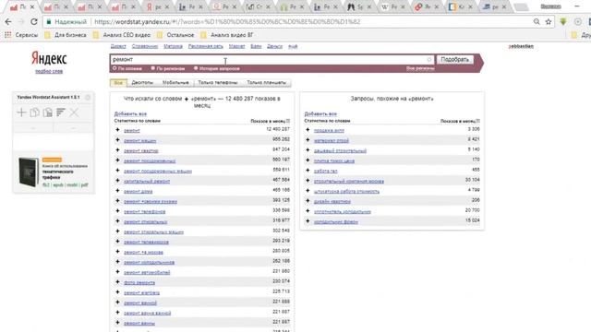This screenshot has width=591, height=332.
Task: Click the 'Статистика по словам' header in left panel
Action: pos(138,121)
